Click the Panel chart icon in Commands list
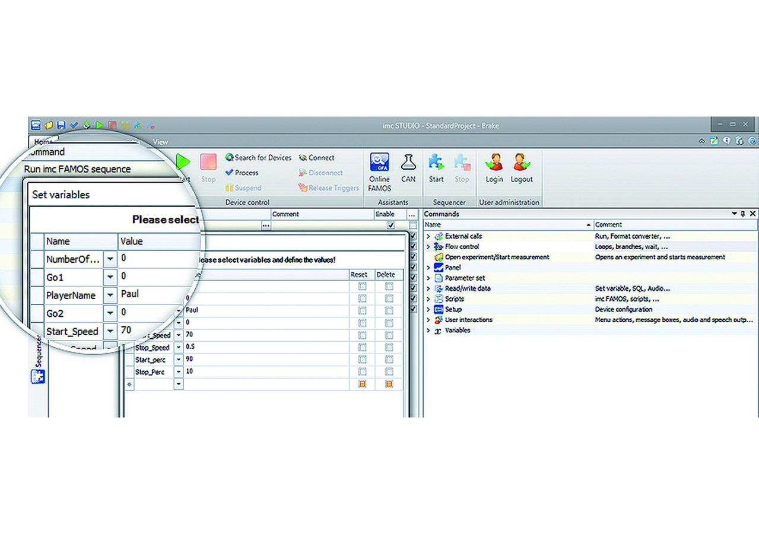The image size is (759, 534). (439, 268)
